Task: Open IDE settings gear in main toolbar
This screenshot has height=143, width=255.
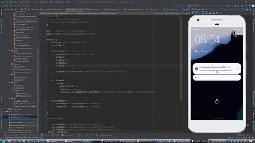Action: pyautogui.click(x=250, y=6)
